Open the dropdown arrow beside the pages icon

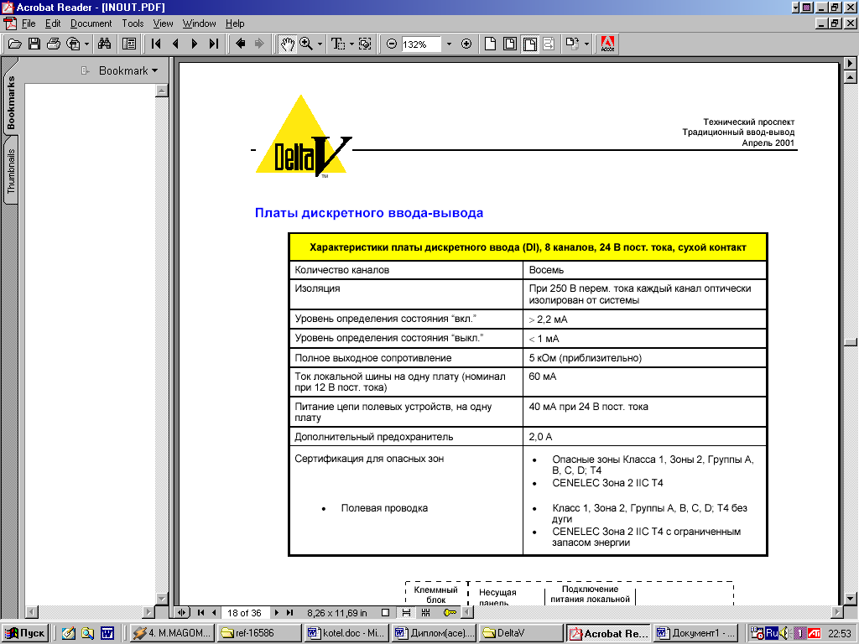point(586,44)
